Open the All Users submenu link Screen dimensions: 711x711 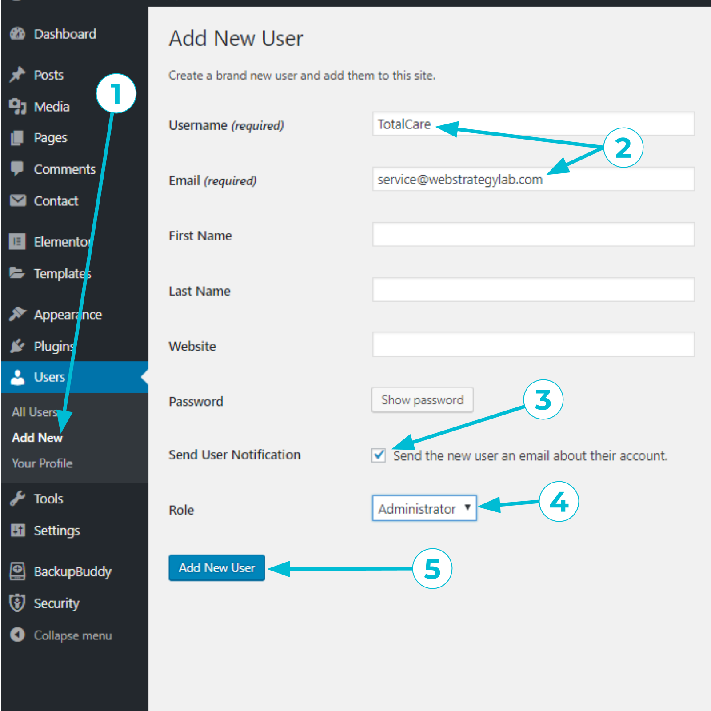pos(35,412)
